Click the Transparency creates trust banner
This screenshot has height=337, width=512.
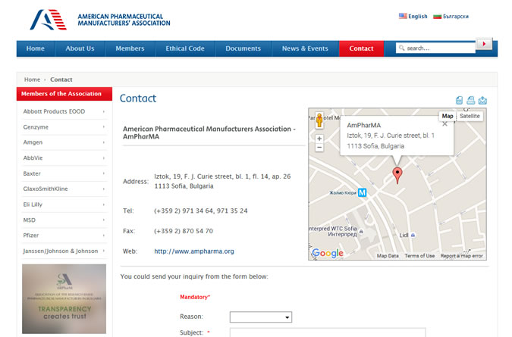coord(64,299)
